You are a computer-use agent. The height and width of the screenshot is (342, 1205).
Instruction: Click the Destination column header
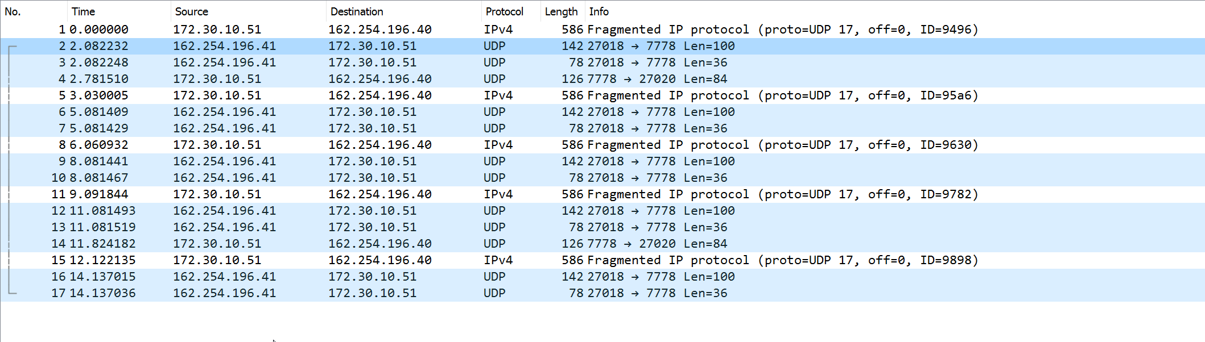pyautogui.click(x=403, y=11)
